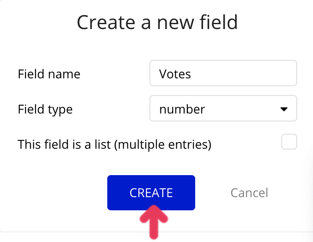Focus the Field name input box
Viewport: 313px width, 242px height.
223,73
